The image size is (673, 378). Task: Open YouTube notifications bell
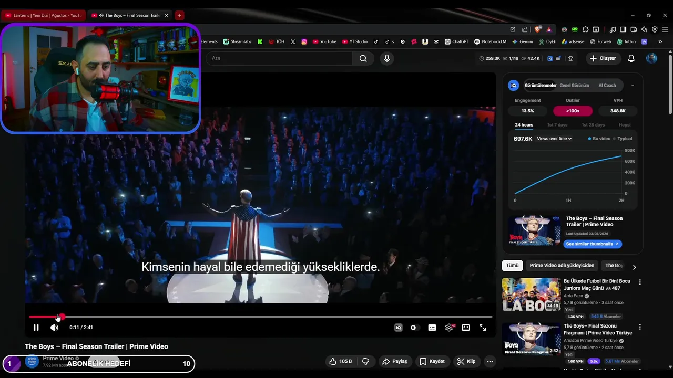tap(631, 58)
